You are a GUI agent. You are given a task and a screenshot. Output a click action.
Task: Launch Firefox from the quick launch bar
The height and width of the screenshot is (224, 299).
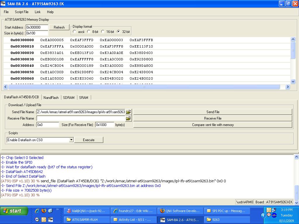[44, 211]
